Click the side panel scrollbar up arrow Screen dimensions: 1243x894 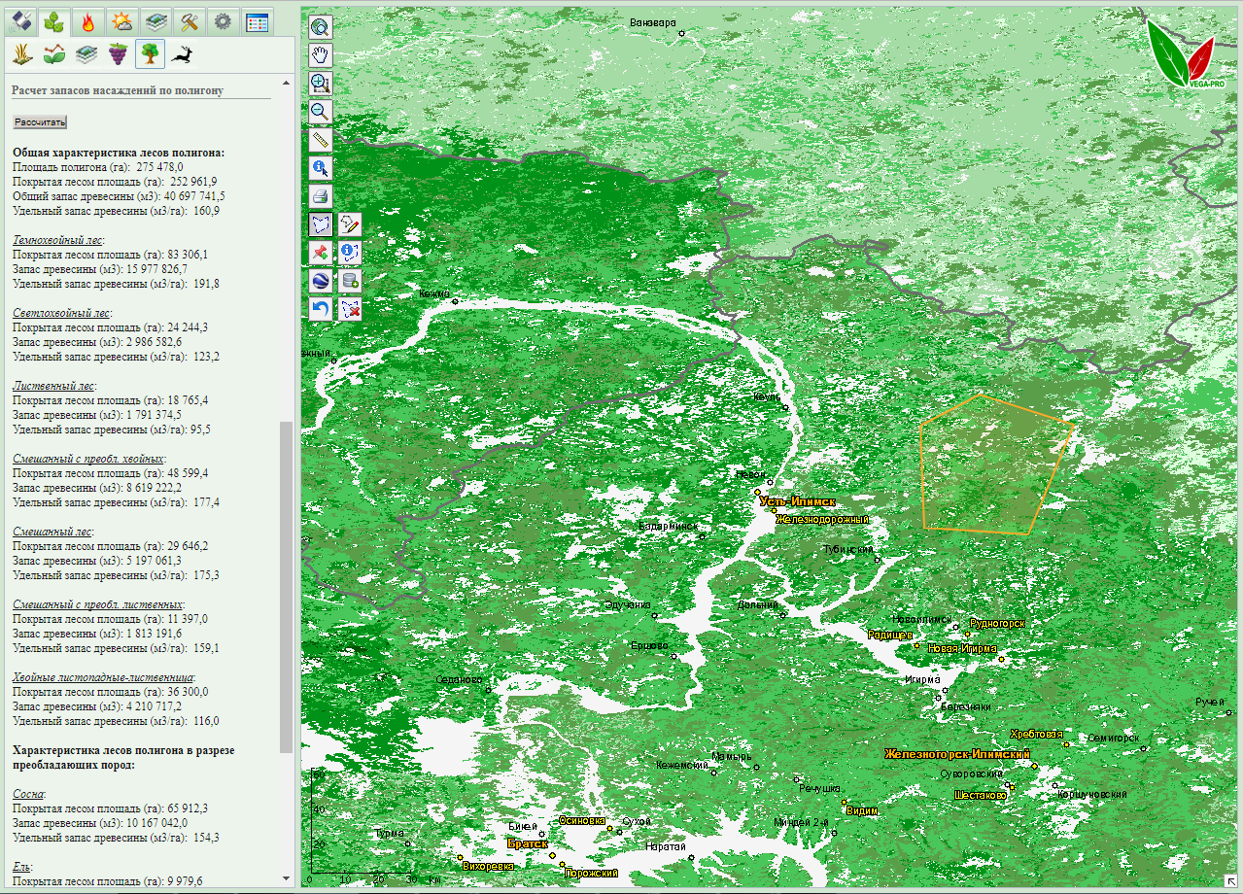pyautogui.click(x=286, y=84)
